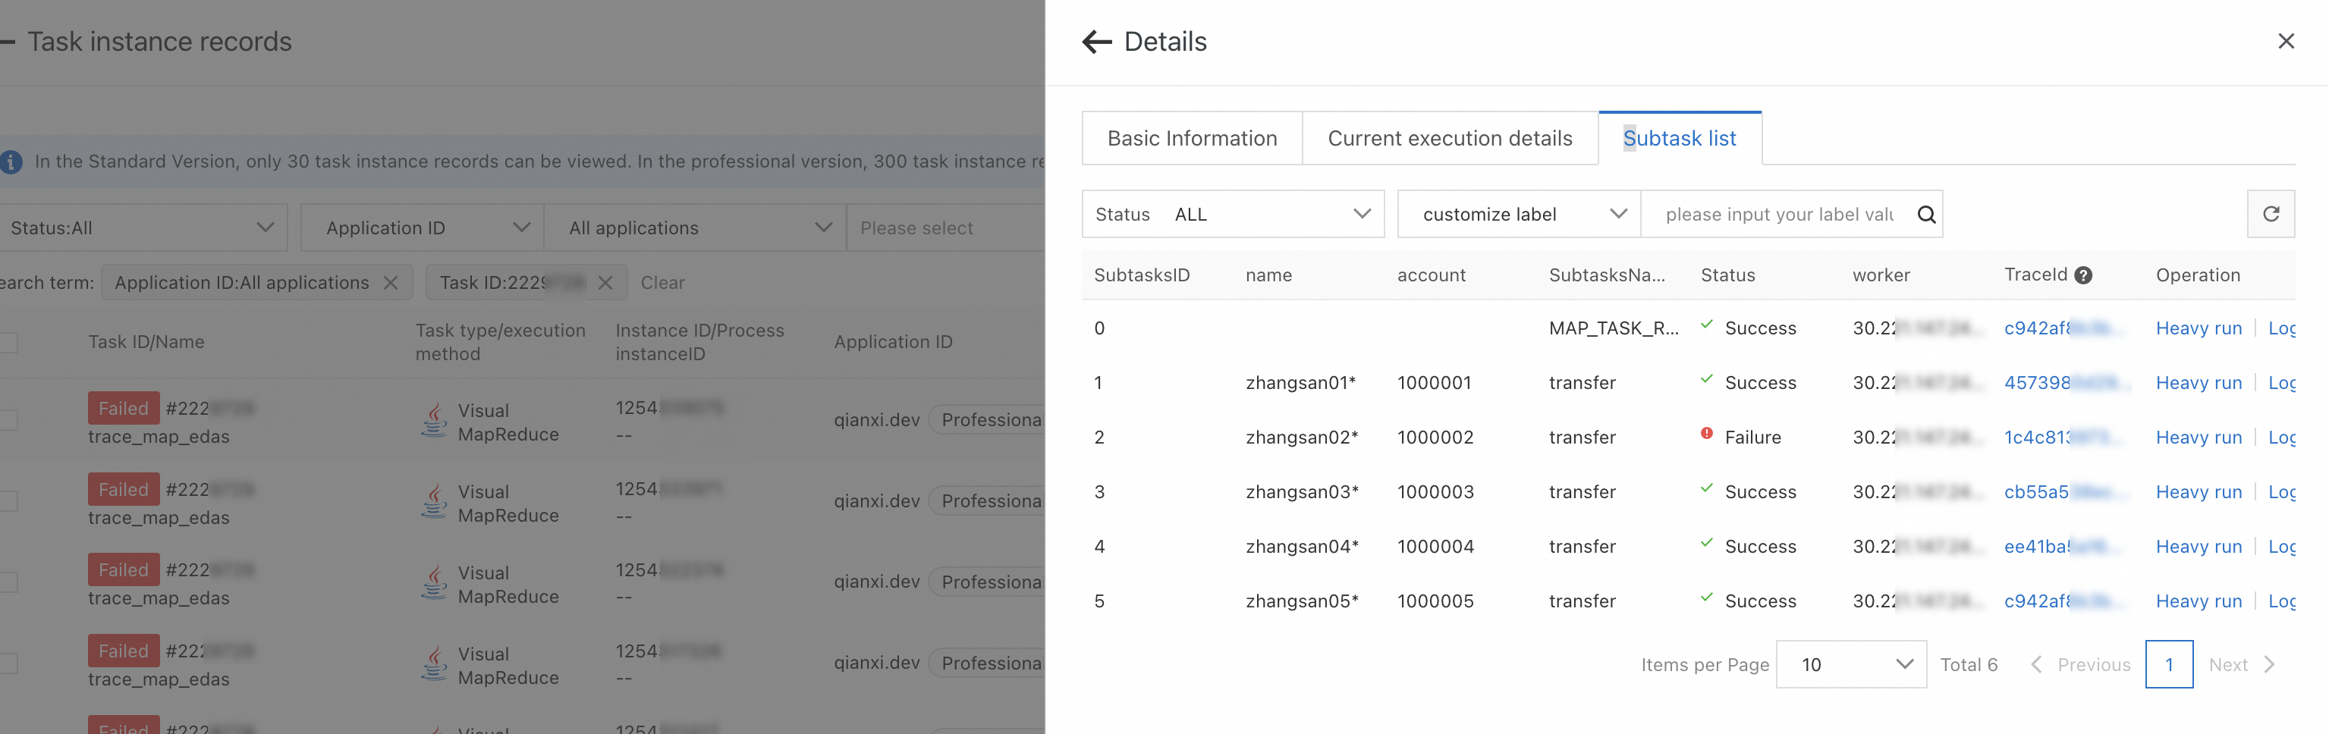Click the back arrow beside Details
Viewport: 2329px width, 734px height.
1095,42
